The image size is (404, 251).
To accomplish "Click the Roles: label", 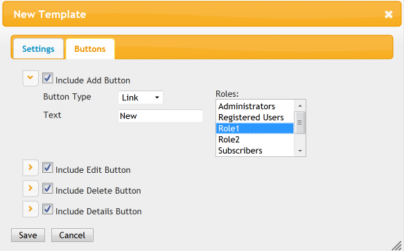I will point(227,94).
